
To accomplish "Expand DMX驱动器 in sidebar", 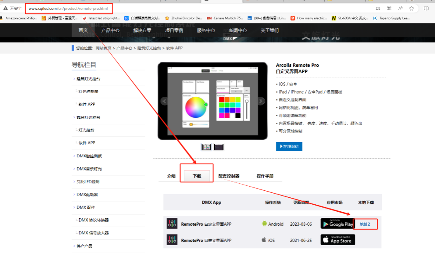I will pos(87,194).
